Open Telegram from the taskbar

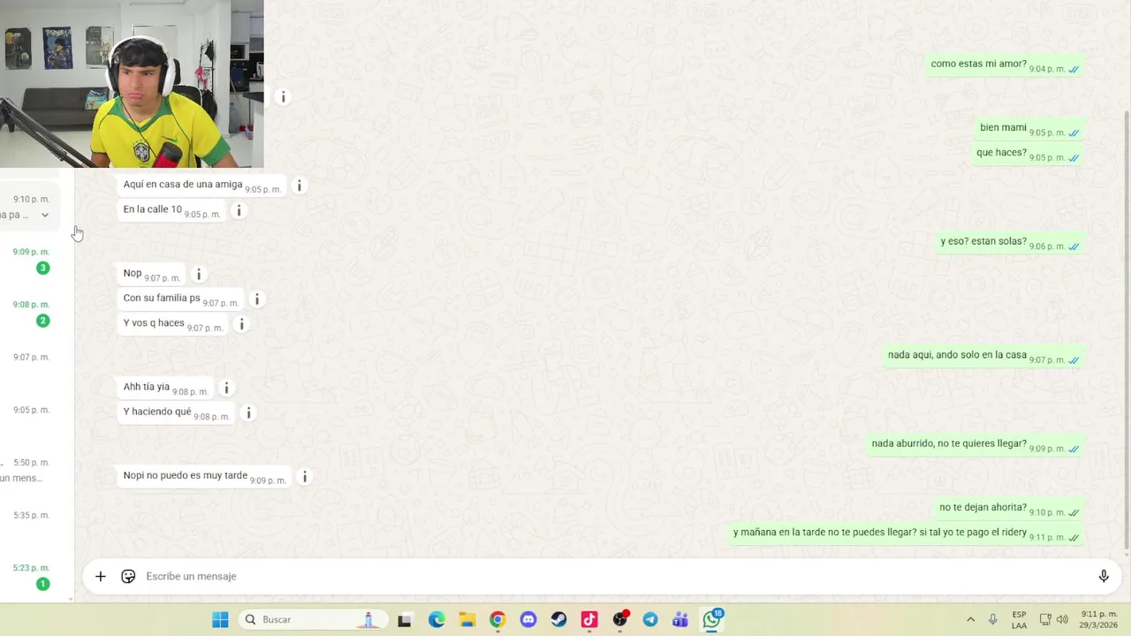coord(650,619)
